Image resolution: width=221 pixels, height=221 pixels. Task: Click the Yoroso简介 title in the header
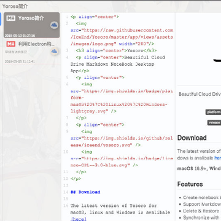[x=15, y=6]
